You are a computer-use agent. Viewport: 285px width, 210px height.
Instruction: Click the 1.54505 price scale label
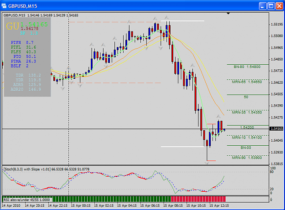277,94
